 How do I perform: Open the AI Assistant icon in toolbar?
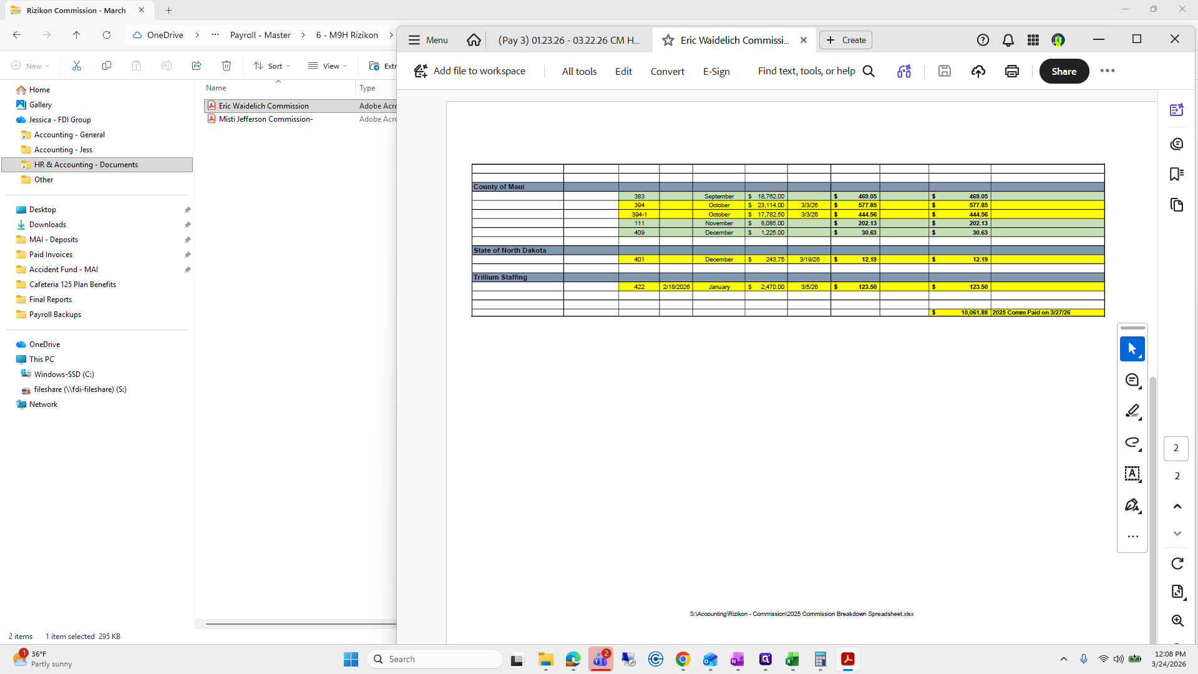click(x=904, y=71)
